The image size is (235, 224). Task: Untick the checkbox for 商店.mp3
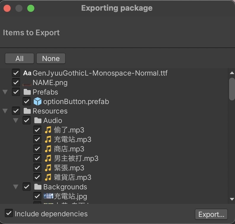coord(37,149)
